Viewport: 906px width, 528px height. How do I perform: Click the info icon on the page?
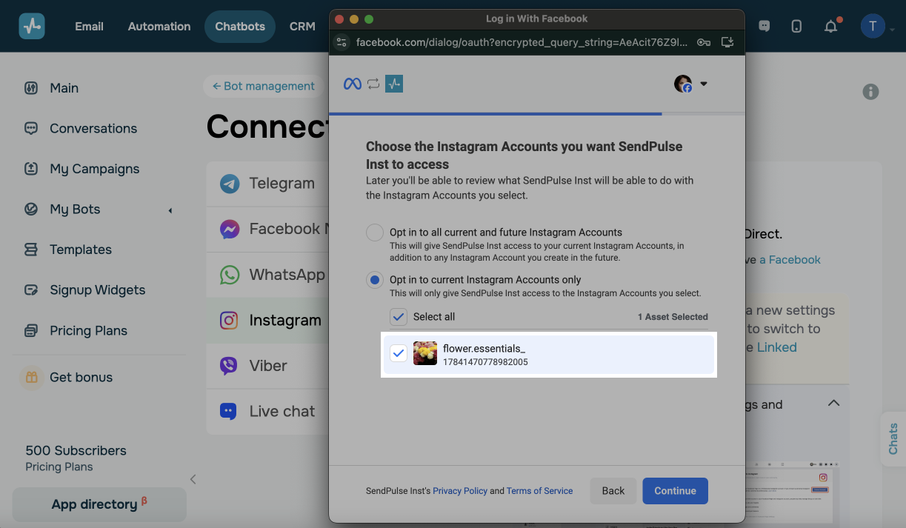[870, 92]
